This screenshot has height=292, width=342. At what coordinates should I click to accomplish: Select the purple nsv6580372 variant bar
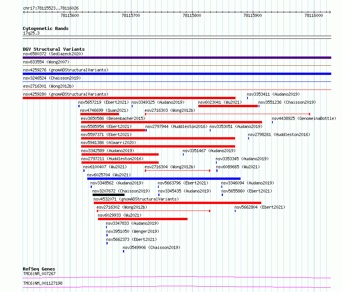177,58
